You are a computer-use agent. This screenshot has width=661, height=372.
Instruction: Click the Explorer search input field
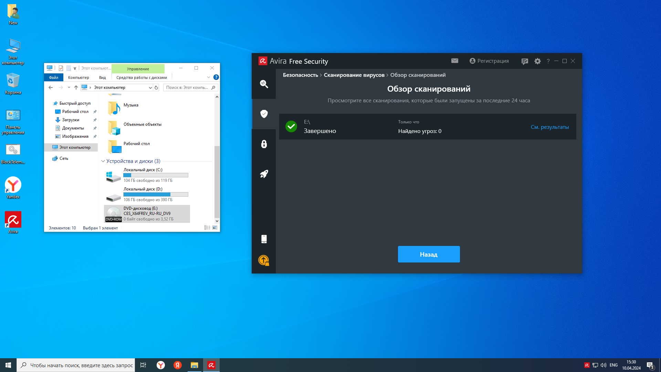click(188, 87)
